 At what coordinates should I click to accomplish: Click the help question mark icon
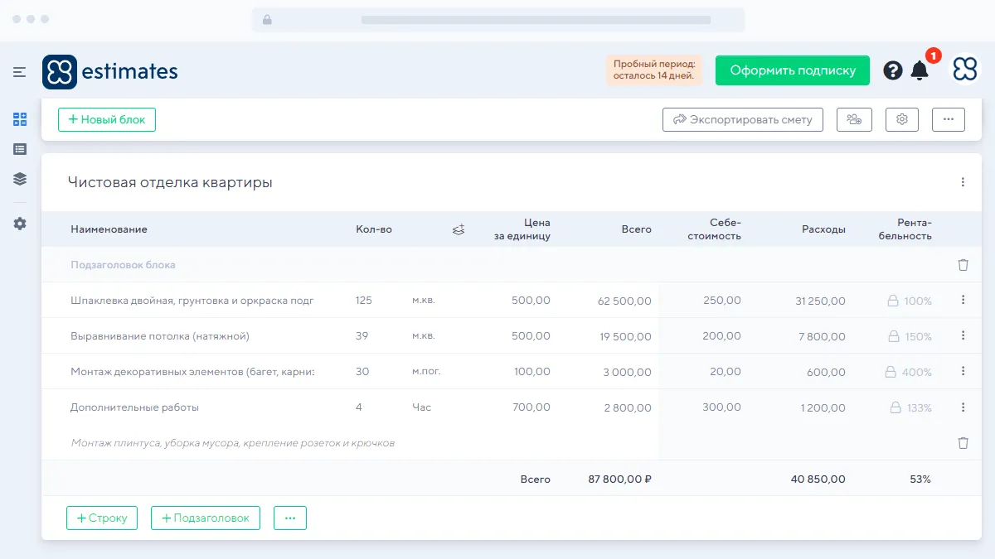coord(892,70)
